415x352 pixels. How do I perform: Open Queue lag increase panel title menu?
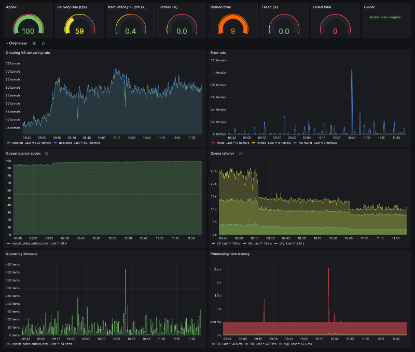coord(22,254)
